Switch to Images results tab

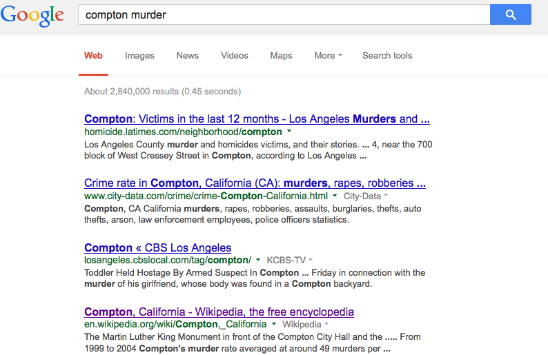point(139,56)
